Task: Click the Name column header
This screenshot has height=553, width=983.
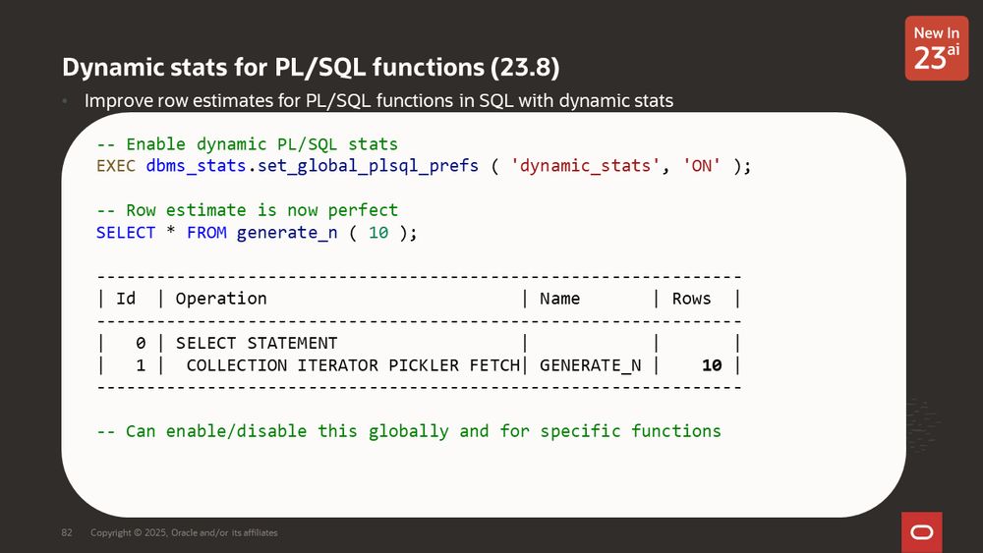Action: tap(560, 299)
